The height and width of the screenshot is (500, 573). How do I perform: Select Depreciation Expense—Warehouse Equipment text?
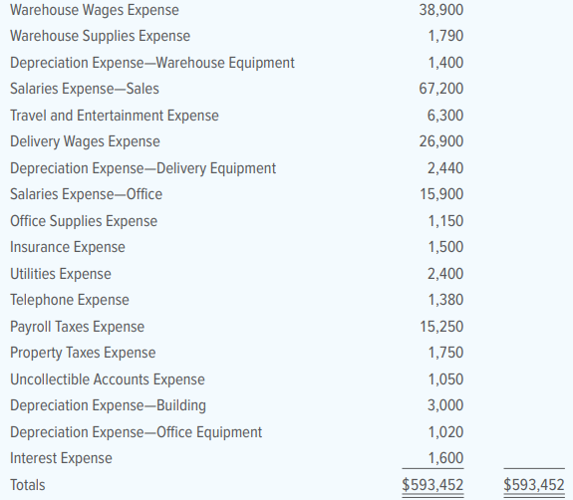tap(152, 63)
